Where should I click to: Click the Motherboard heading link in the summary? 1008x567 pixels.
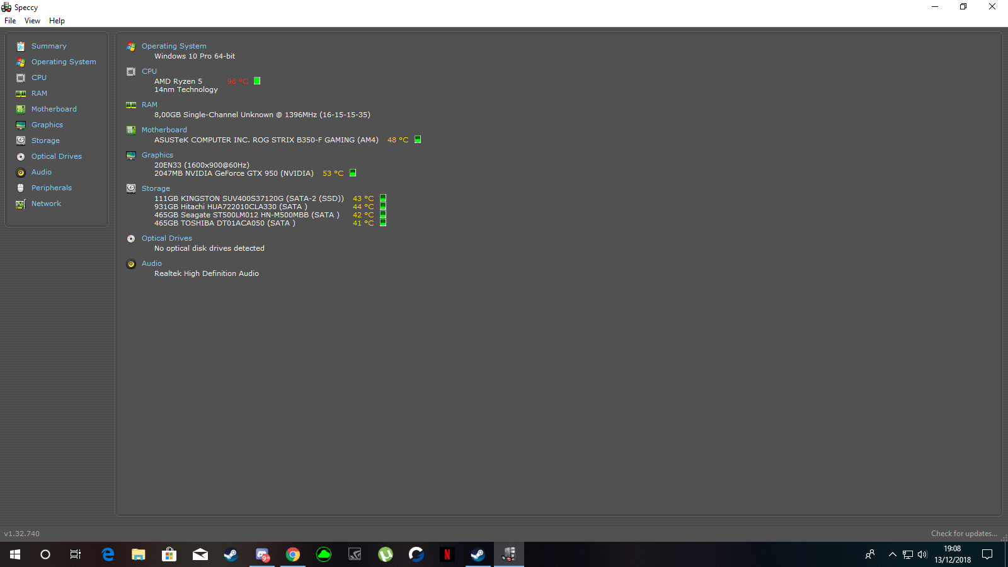click(164, 130)
